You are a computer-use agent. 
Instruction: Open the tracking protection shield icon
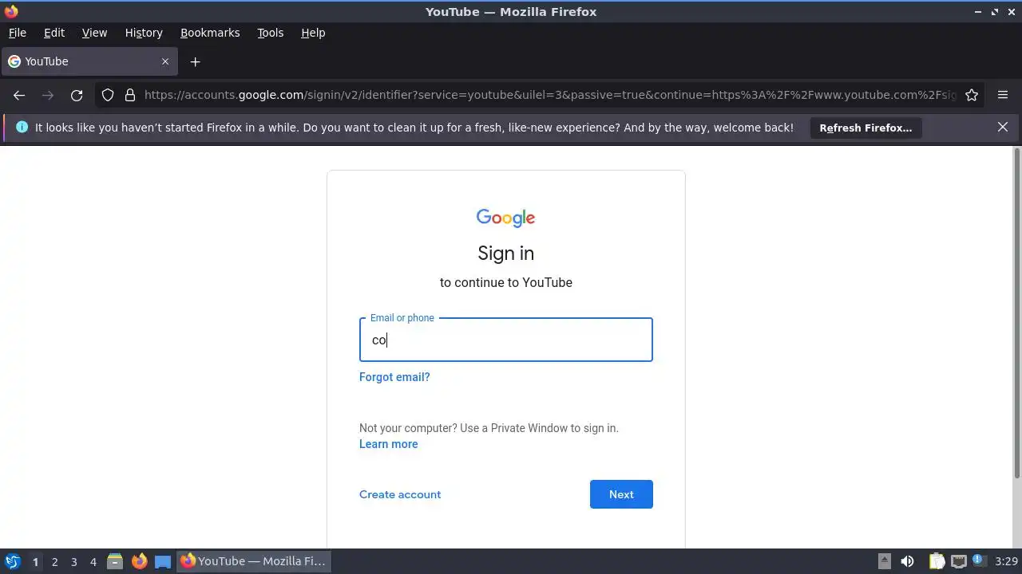tap(108, 95)
